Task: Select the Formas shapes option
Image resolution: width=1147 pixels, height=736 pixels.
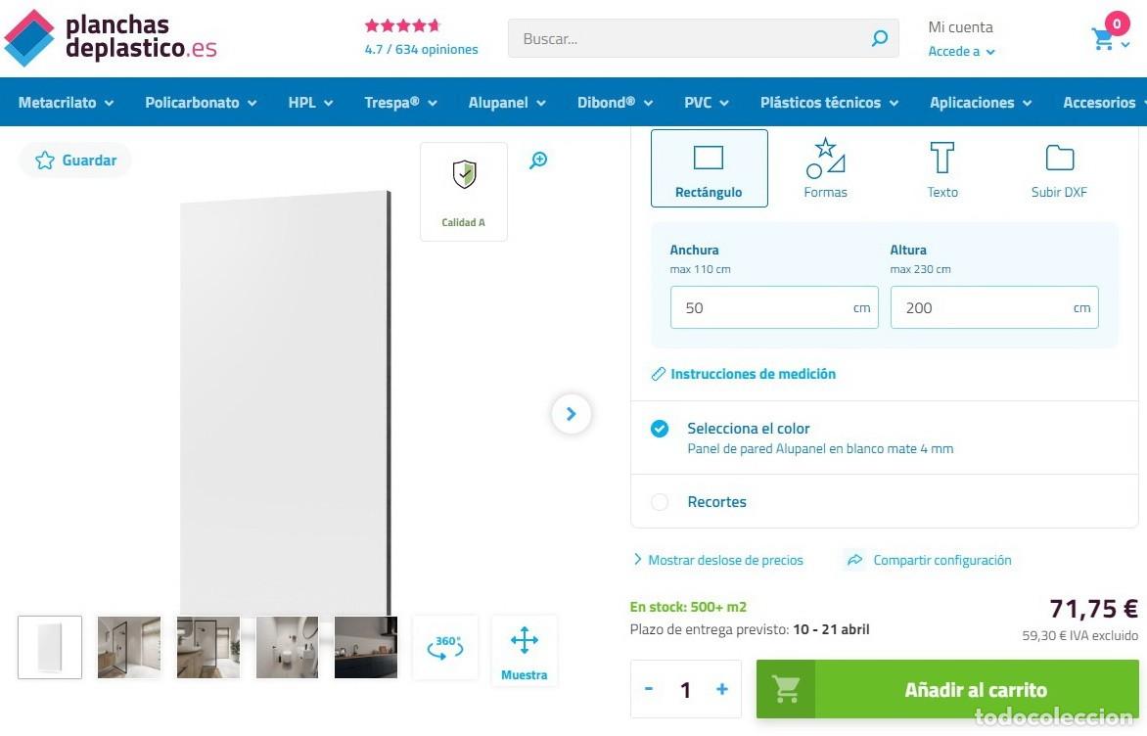Action: coord(825,168)
